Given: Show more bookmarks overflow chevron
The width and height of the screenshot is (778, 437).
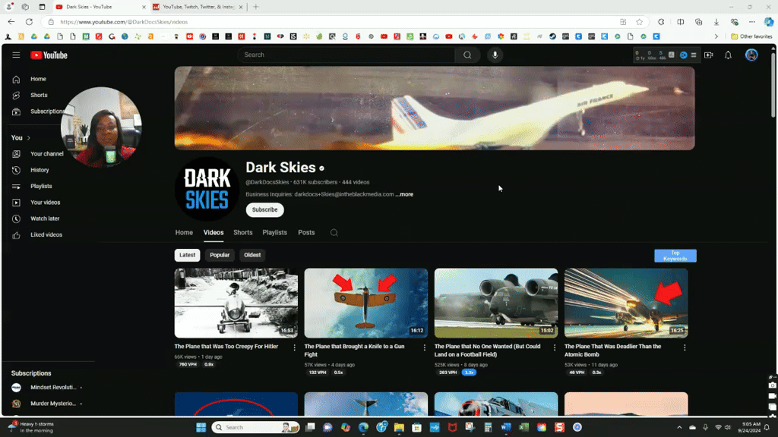Looking at the screenshot, I should click(x=716, y=36).
